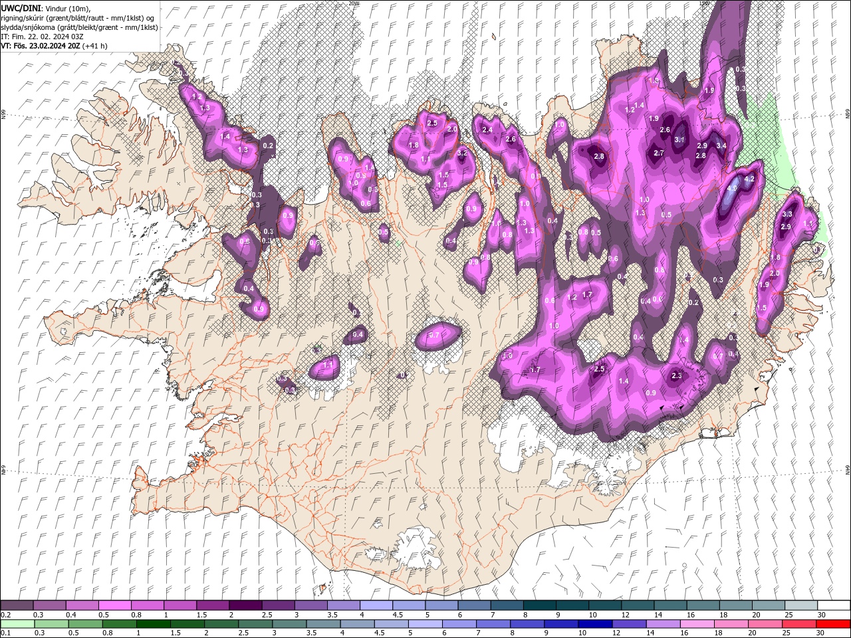851x638 pixels.
Task: Click the pale grey 25–30 snow legend swatch
Action: tap(800, 605)
